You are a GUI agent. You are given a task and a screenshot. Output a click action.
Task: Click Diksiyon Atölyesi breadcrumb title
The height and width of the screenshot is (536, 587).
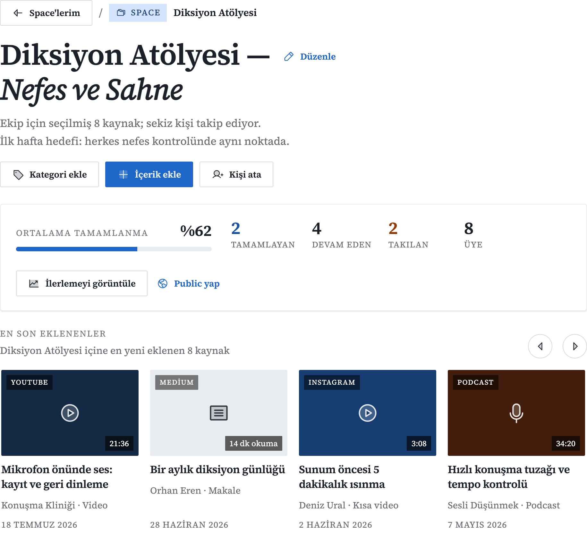click(x=215, y=13)
